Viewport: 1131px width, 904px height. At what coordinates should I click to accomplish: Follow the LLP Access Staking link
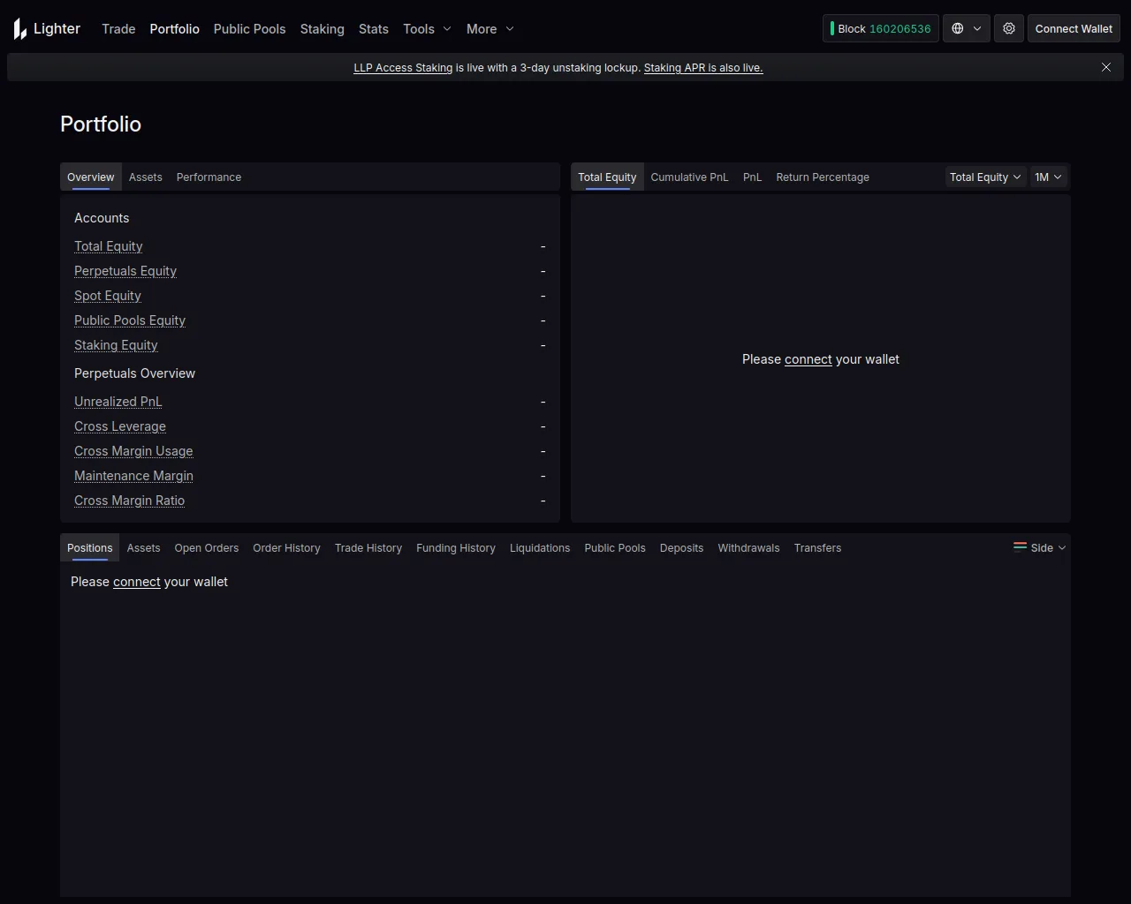[403, 68]
